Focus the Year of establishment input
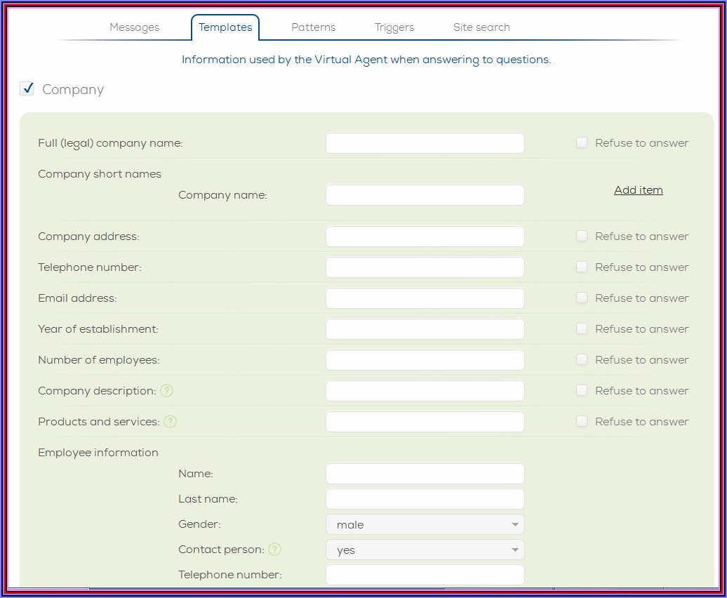Viewport: 727px width, 598px height. [425, 329]
